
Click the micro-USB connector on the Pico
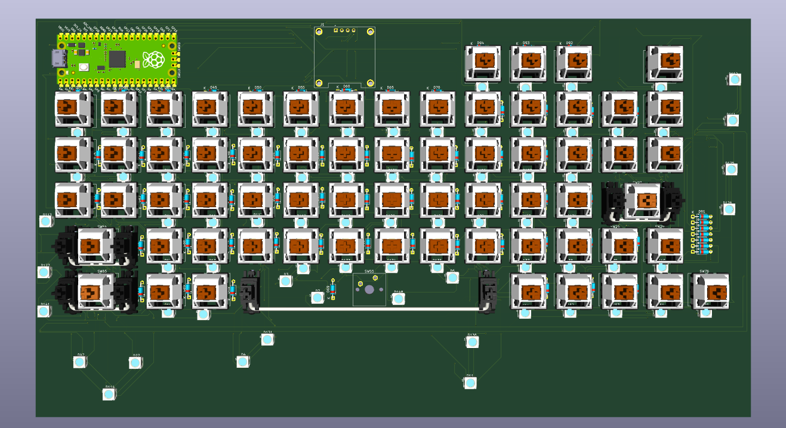point(60,58)
